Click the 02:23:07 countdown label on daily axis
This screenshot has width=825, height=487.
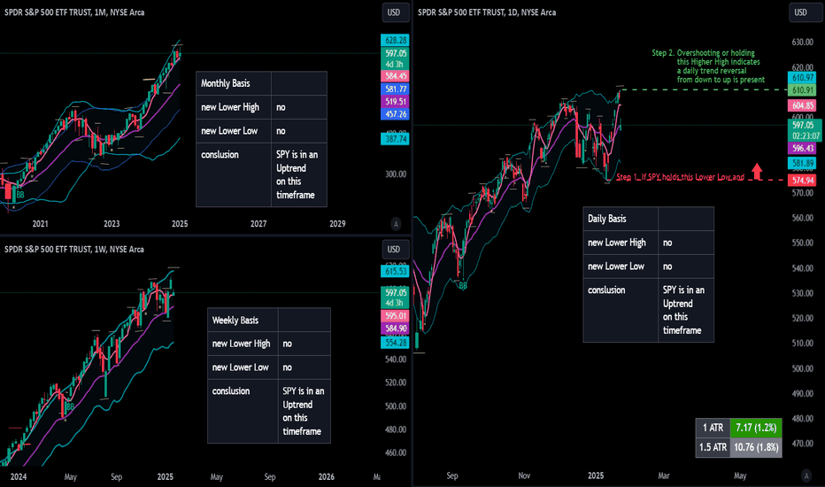pos(805,135)
